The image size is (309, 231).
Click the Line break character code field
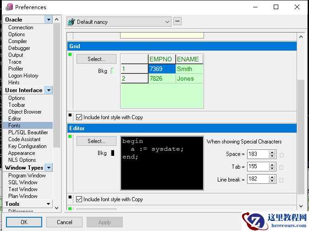tap(258, 179)
